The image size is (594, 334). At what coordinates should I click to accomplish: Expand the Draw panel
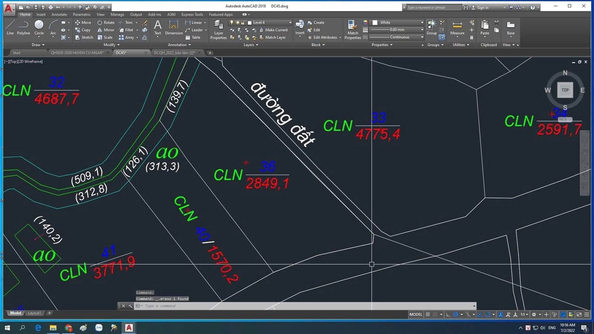38,45
